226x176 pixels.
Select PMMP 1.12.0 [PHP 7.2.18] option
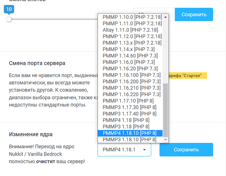(x=132, y=36)
